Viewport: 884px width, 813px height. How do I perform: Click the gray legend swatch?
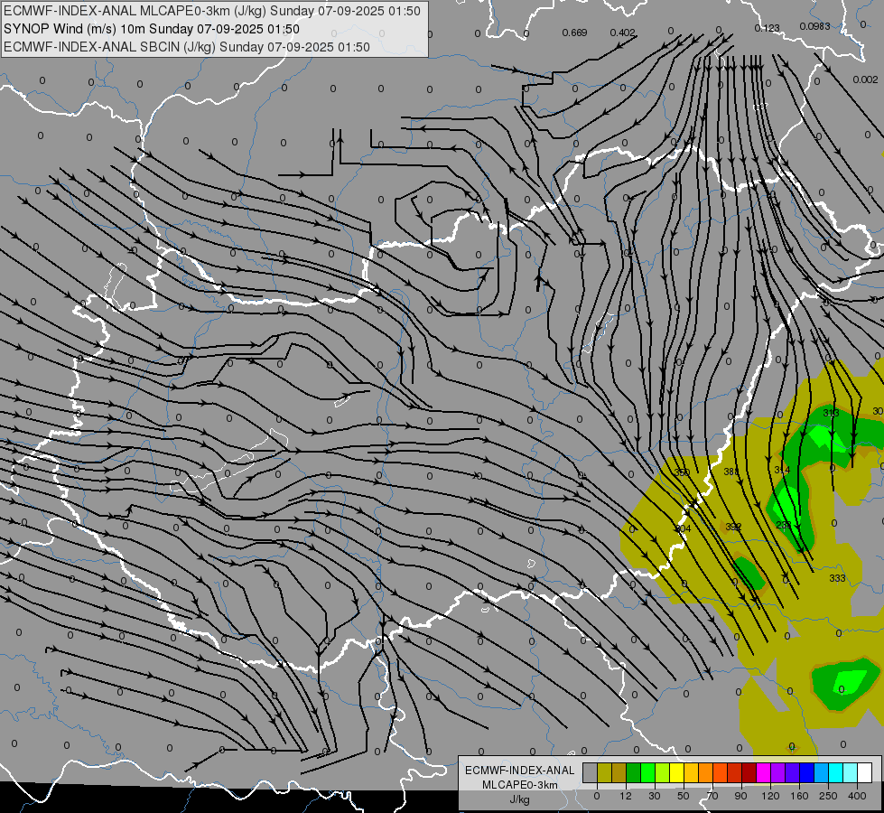click(x=590, y=772)
